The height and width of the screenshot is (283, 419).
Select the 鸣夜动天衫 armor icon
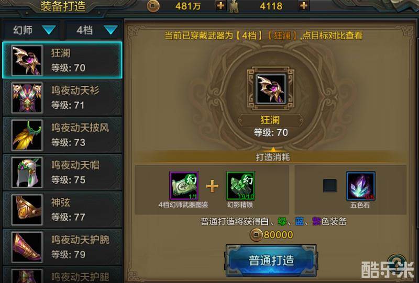pos(27,98)
